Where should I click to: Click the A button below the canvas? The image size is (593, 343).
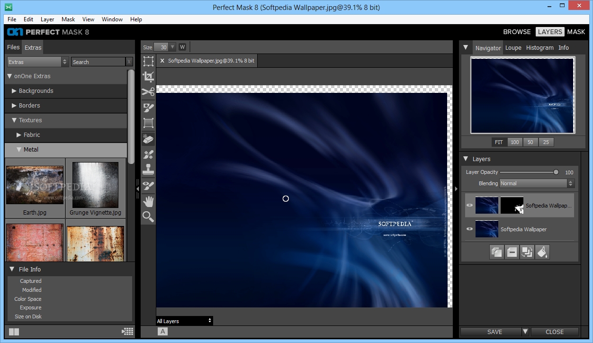pyautogui.click(x=163, y=332)
